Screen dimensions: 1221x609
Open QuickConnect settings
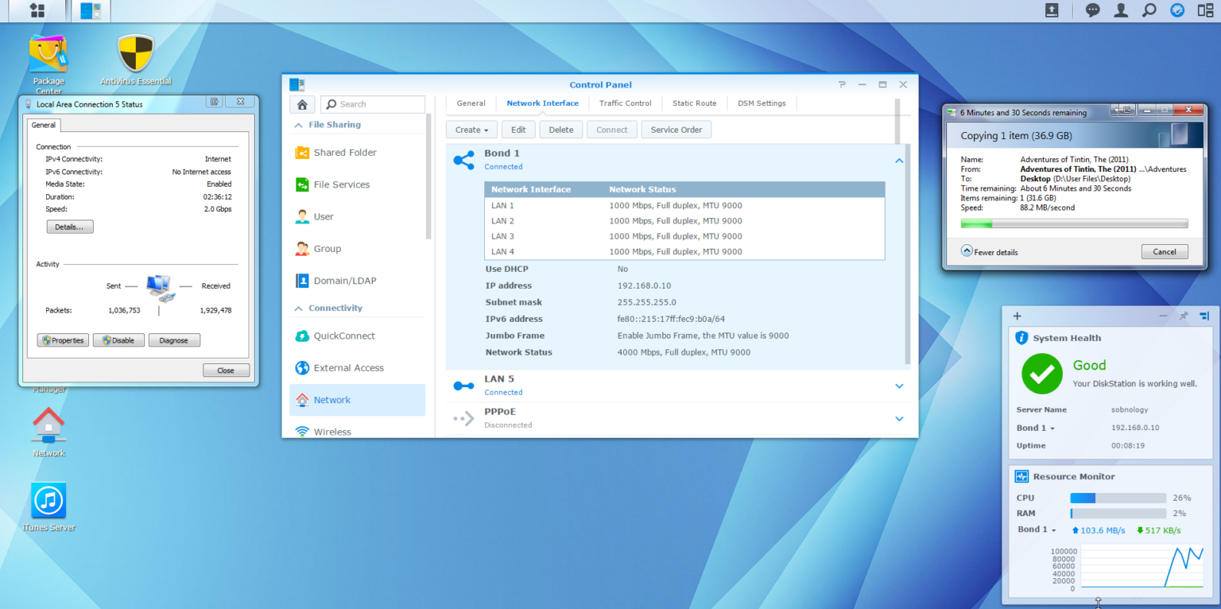[345, 336]
